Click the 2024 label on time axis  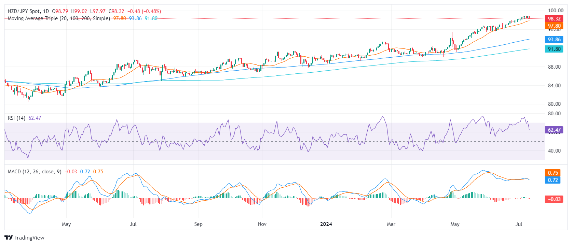(x=326, y=224)
